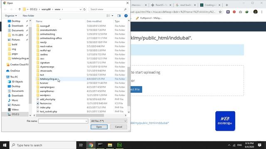The image size is (266, 149).
Task: Select OS (C:) drive in sidebar
Action: [x=15, y=114]
